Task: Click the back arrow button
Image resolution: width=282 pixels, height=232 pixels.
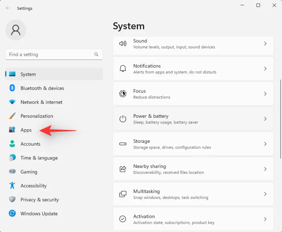Action: pyautogui.click(x=8, y=8)
